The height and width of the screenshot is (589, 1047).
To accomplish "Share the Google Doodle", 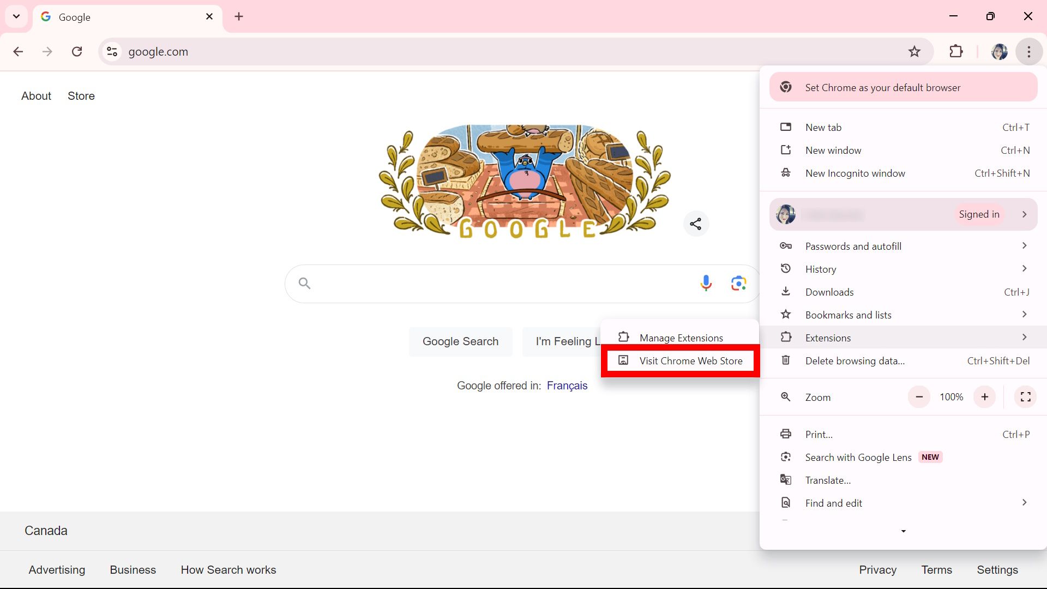I will [x=696, y=224].
